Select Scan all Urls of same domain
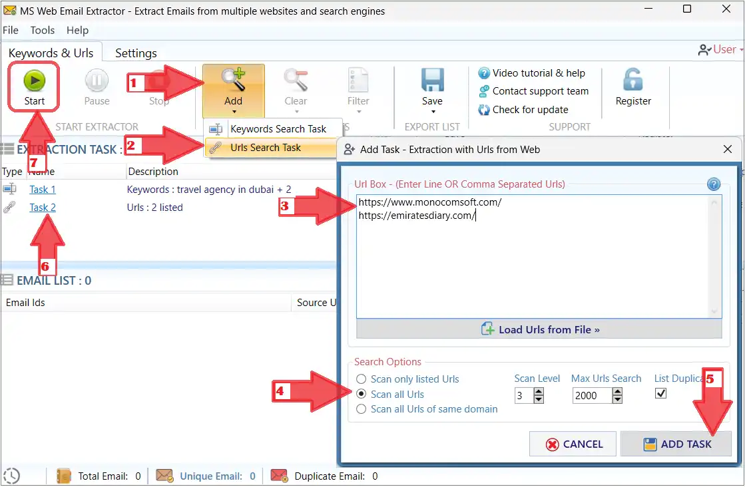 tap(361, 408)
